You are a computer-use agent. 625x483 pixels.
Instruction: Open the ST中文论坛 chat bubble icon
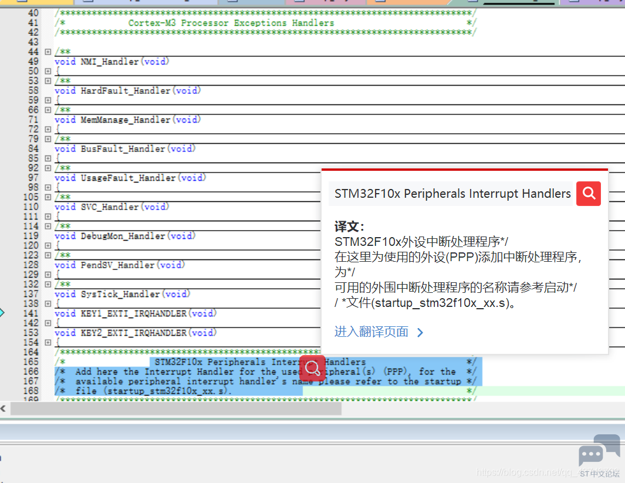(x=599, y=450)
